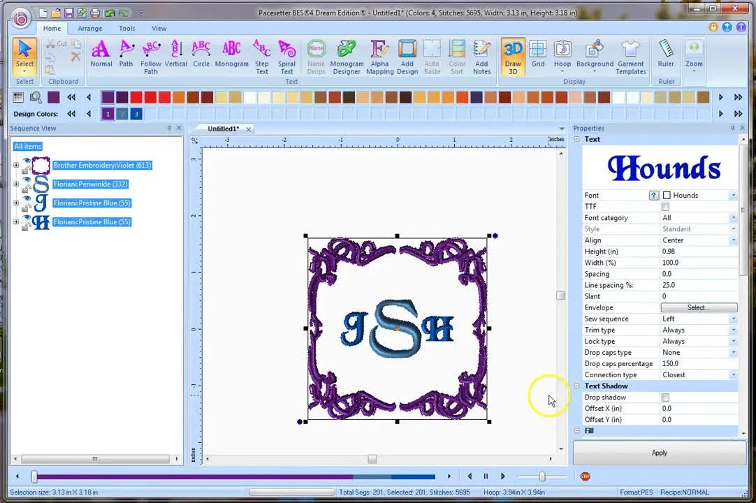The image size is (756, 503).
Task: Click the Add Notes tool
Action: 481,56
